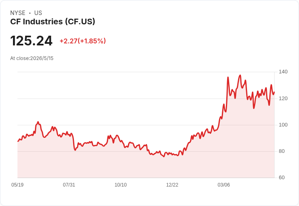
Task: Click the CF Industries (CF.US) stock title
Action: pos(53,22)
